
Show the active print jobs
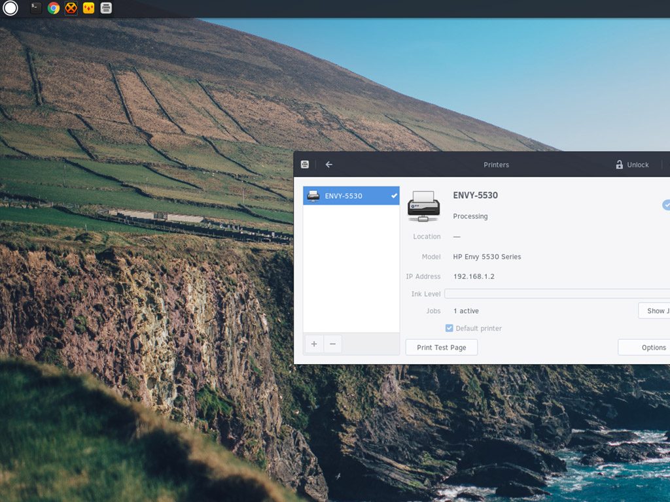coord(654,310)
